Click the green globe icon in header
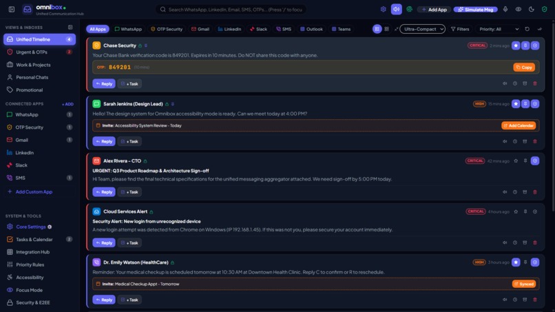This screenshot has width=555, height=312. [x=410, y=9]
